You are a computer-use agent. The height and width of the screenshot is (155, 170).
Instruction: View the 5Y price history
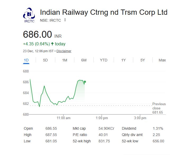pyautogui.click(x=143, y=60)
